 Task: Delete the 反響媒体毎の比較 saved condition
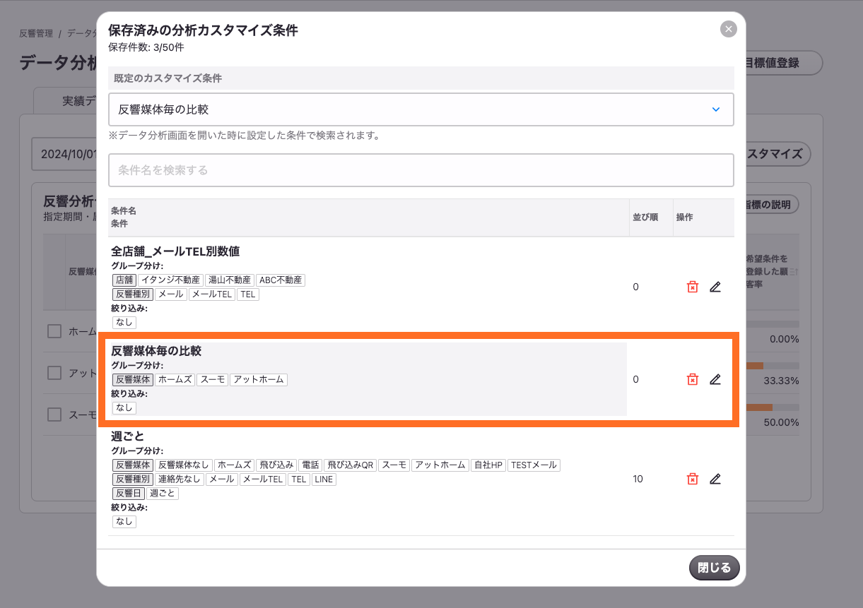pos(693,379)
